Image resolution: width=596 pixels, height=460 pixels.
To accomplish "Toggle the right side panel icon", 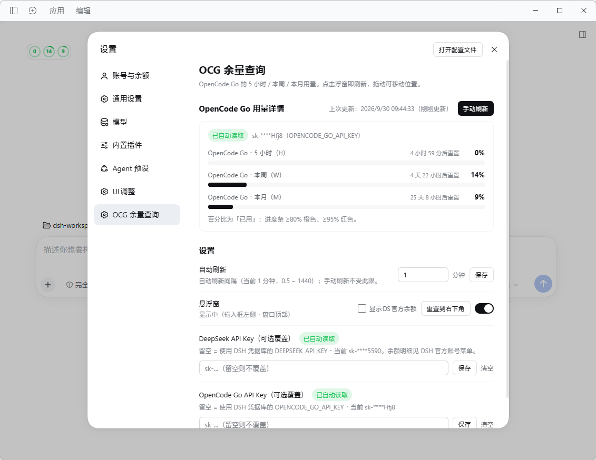I will point(582,35).
